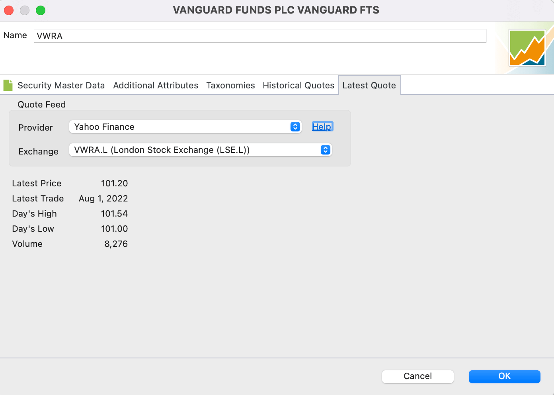Image resolution: width=554 pixels, height=395 pixels.
Task: Click the Cancel button
Action: [418, 376]
